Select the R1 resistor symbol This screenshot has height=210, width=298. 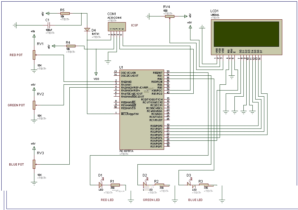pyautogui.click(x=115, y=185)
